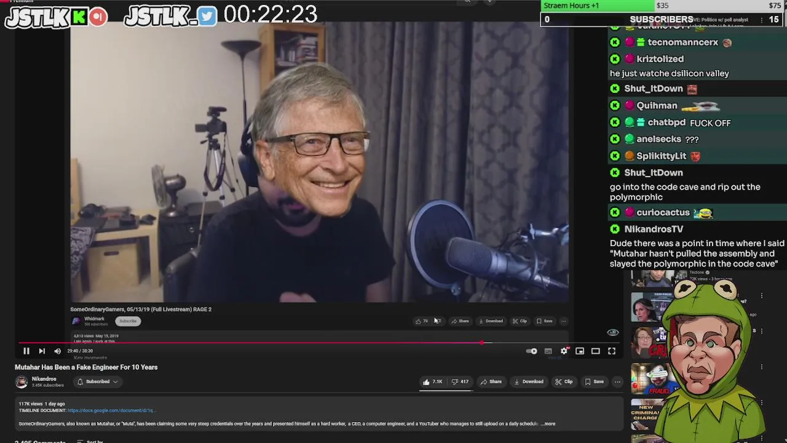Toggle the autoplay switch in player
Image resolution: width=787 pixels, height=443 pixels.
tap(532, 351)
